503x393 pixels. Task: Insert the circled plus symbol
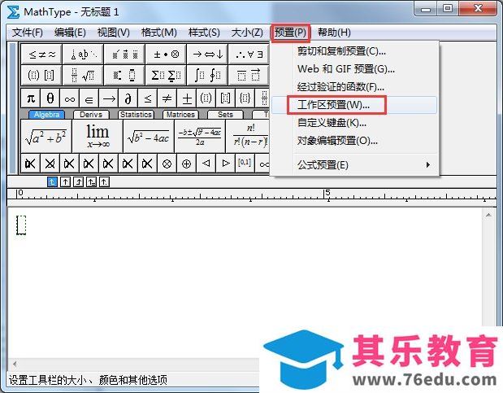coord(186,164)
